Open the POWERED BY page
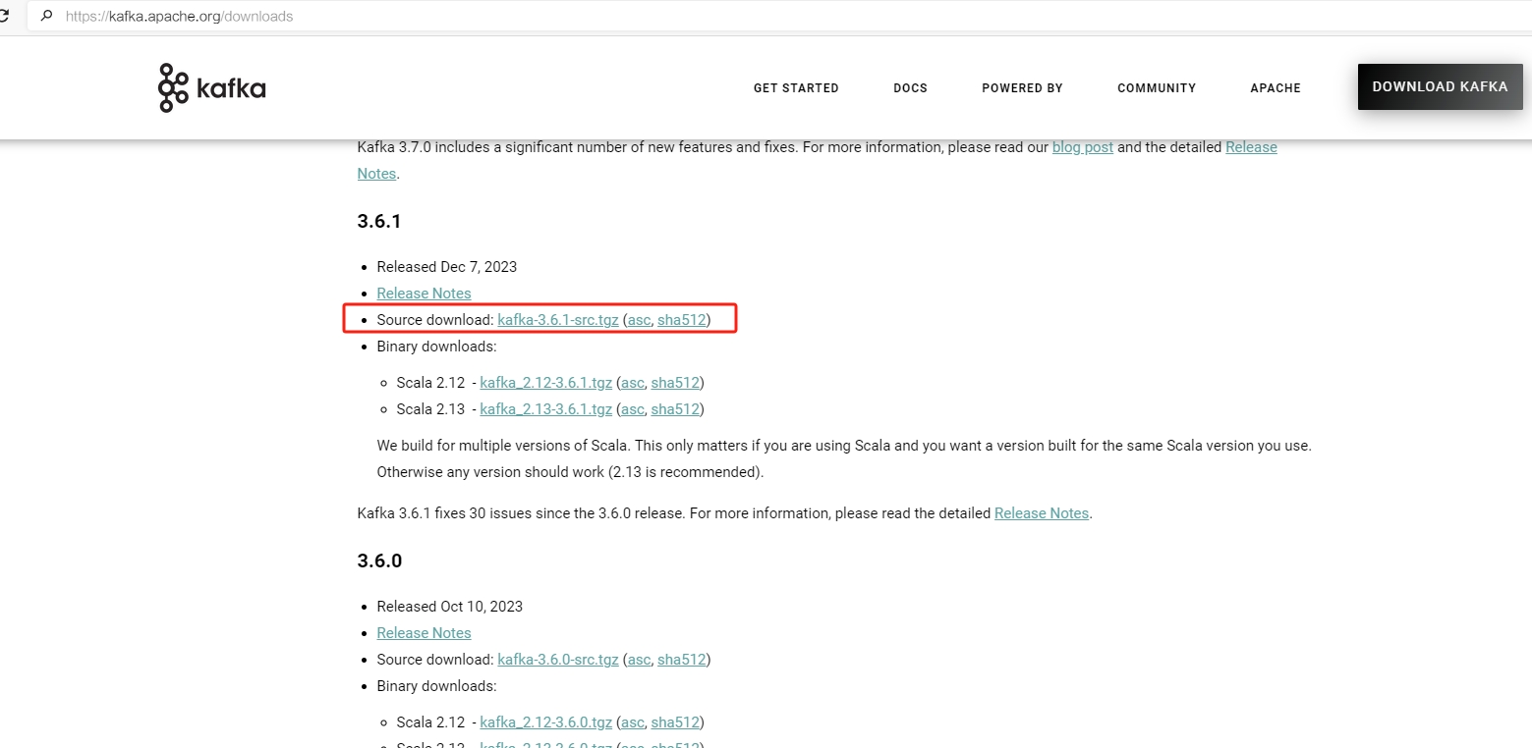The image size is (1532, 748). [x=1022, y=88]
